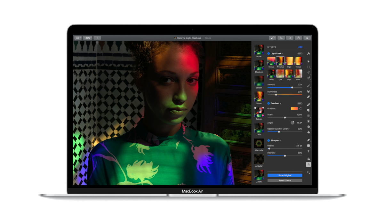Select the Arcturus light leak preset thumbnail
This screenshot has height=222, width=384.
coord(280,61)
